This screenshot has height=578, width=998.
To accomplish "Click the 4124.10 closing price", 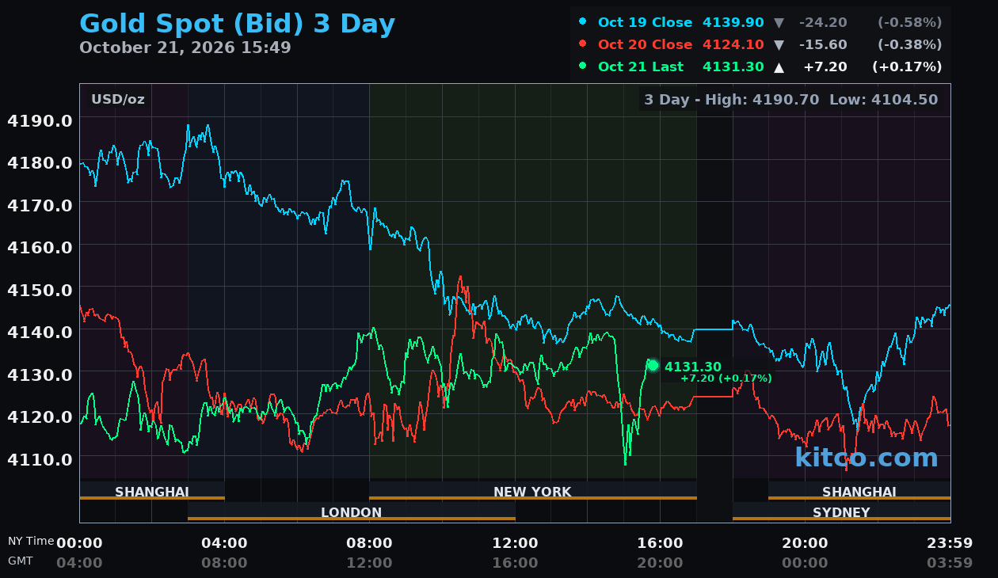I will pyautogui.click(x=733, y=44).
